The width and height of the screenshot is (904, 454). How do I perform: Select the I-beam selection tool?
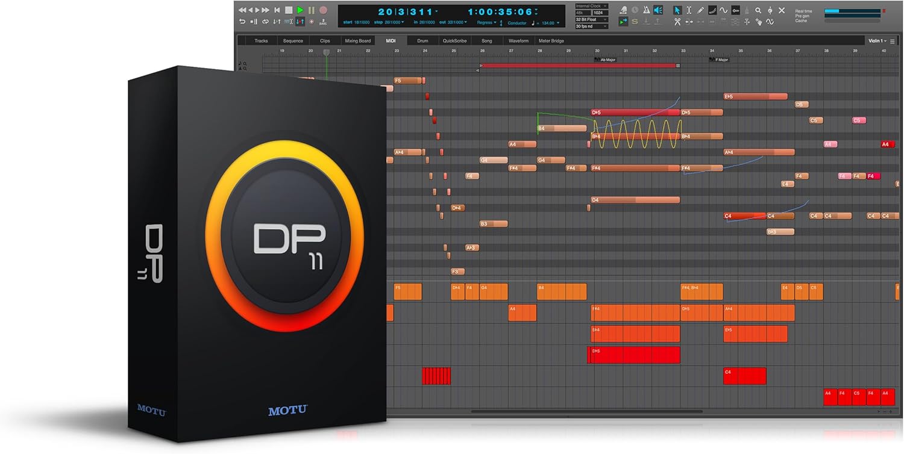[x=688, y=10]
